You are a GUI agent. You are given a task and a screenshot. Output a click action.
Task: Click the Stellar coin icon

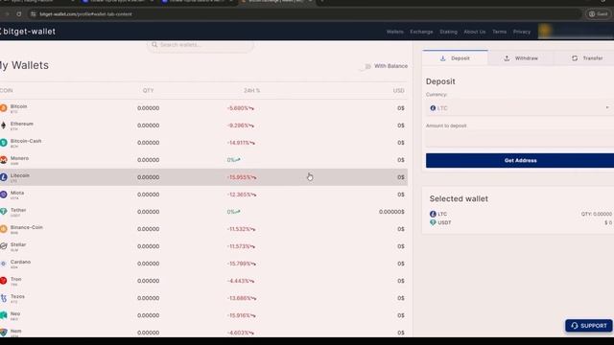[3, 246]
